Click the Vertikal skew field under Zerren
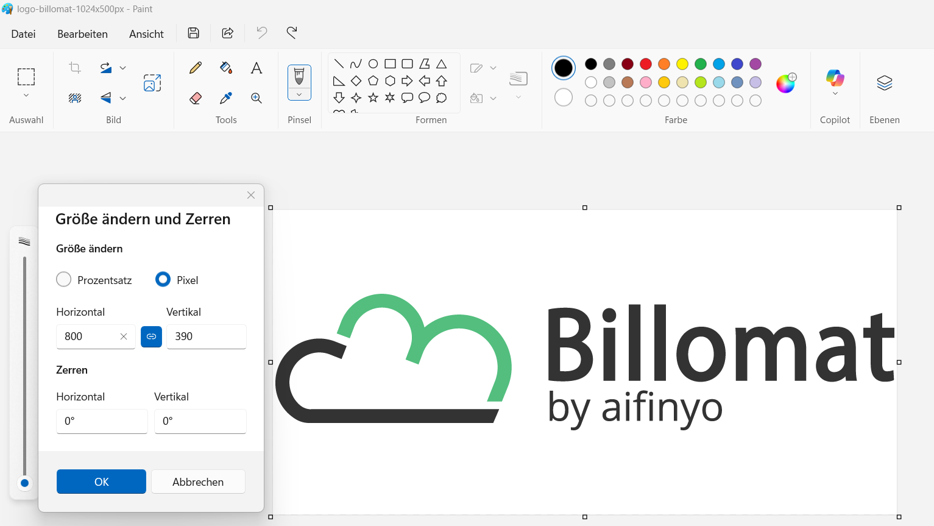The image size is (934, 526). 200,421
